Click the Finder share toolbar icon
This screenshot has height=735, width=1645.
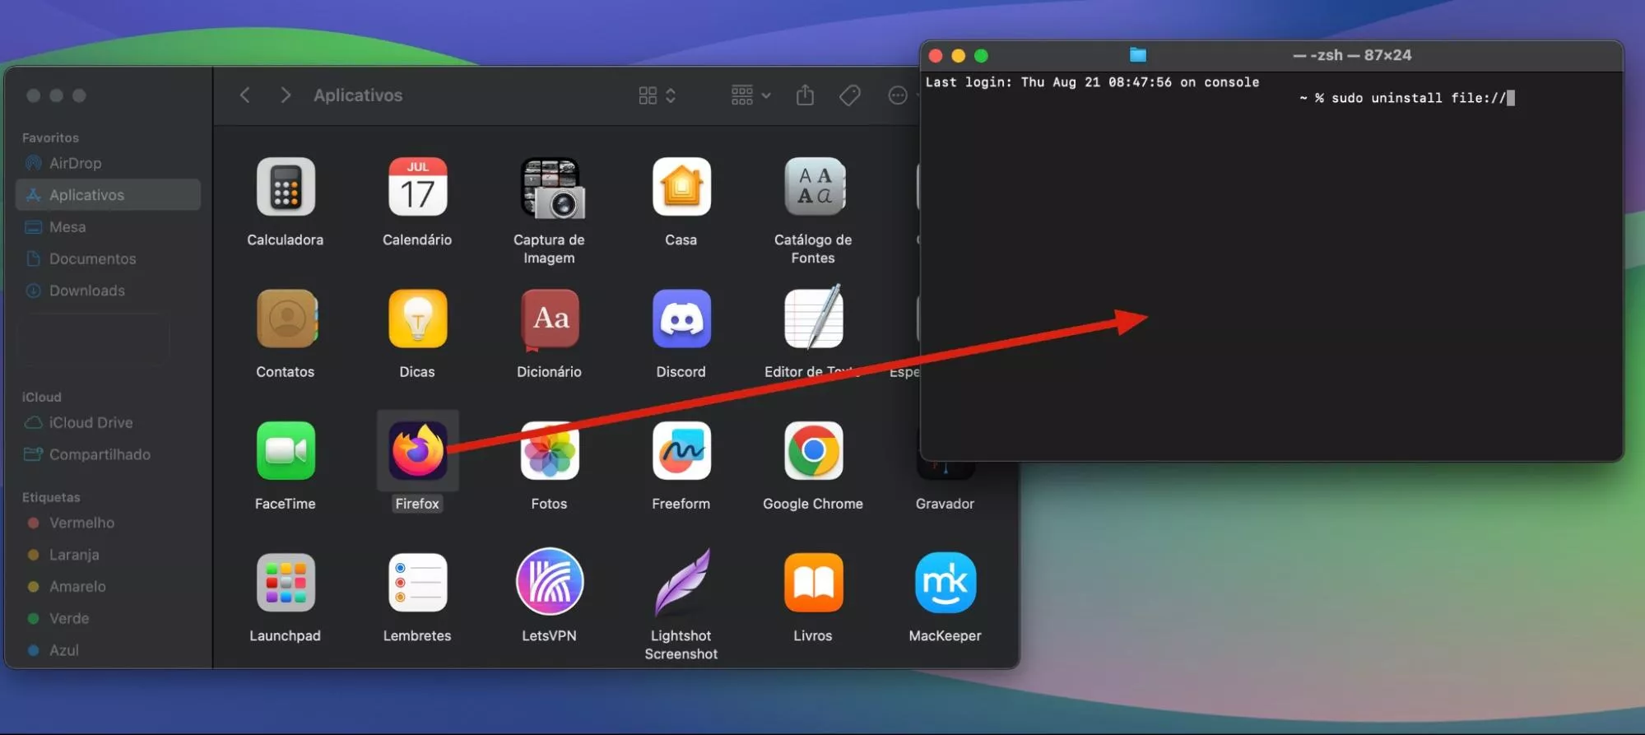805,95
